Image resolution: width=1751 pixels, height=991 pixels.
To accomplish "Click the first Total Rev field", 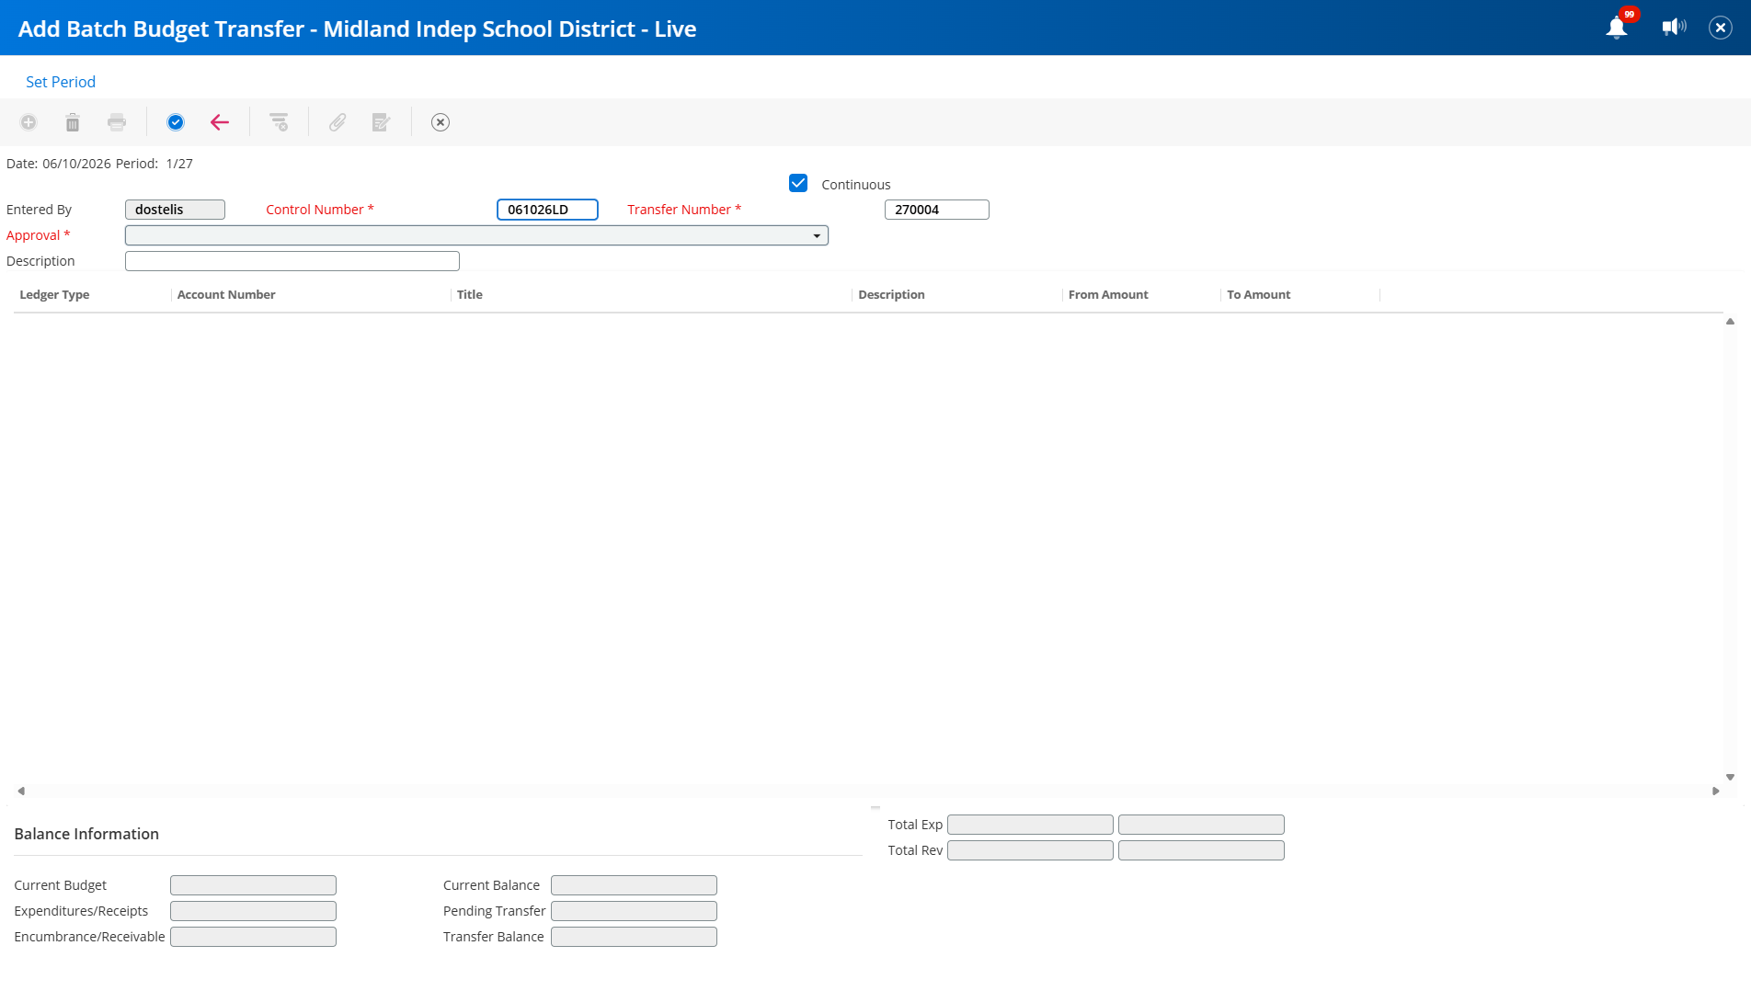I will [1030, 850].
